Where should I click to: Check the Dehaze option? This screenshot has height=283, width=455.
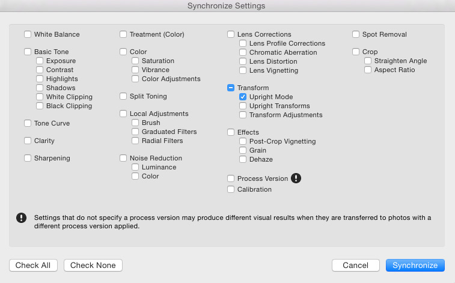(243, 159)
